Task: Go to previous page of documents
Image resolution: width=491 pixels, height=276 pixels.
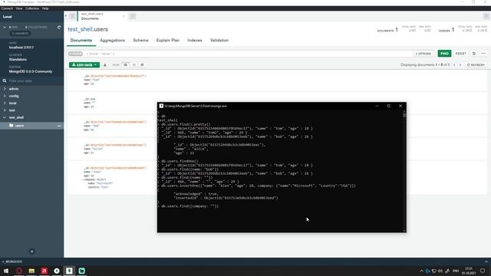Action: pyautogui.click(x=454, y=64)
